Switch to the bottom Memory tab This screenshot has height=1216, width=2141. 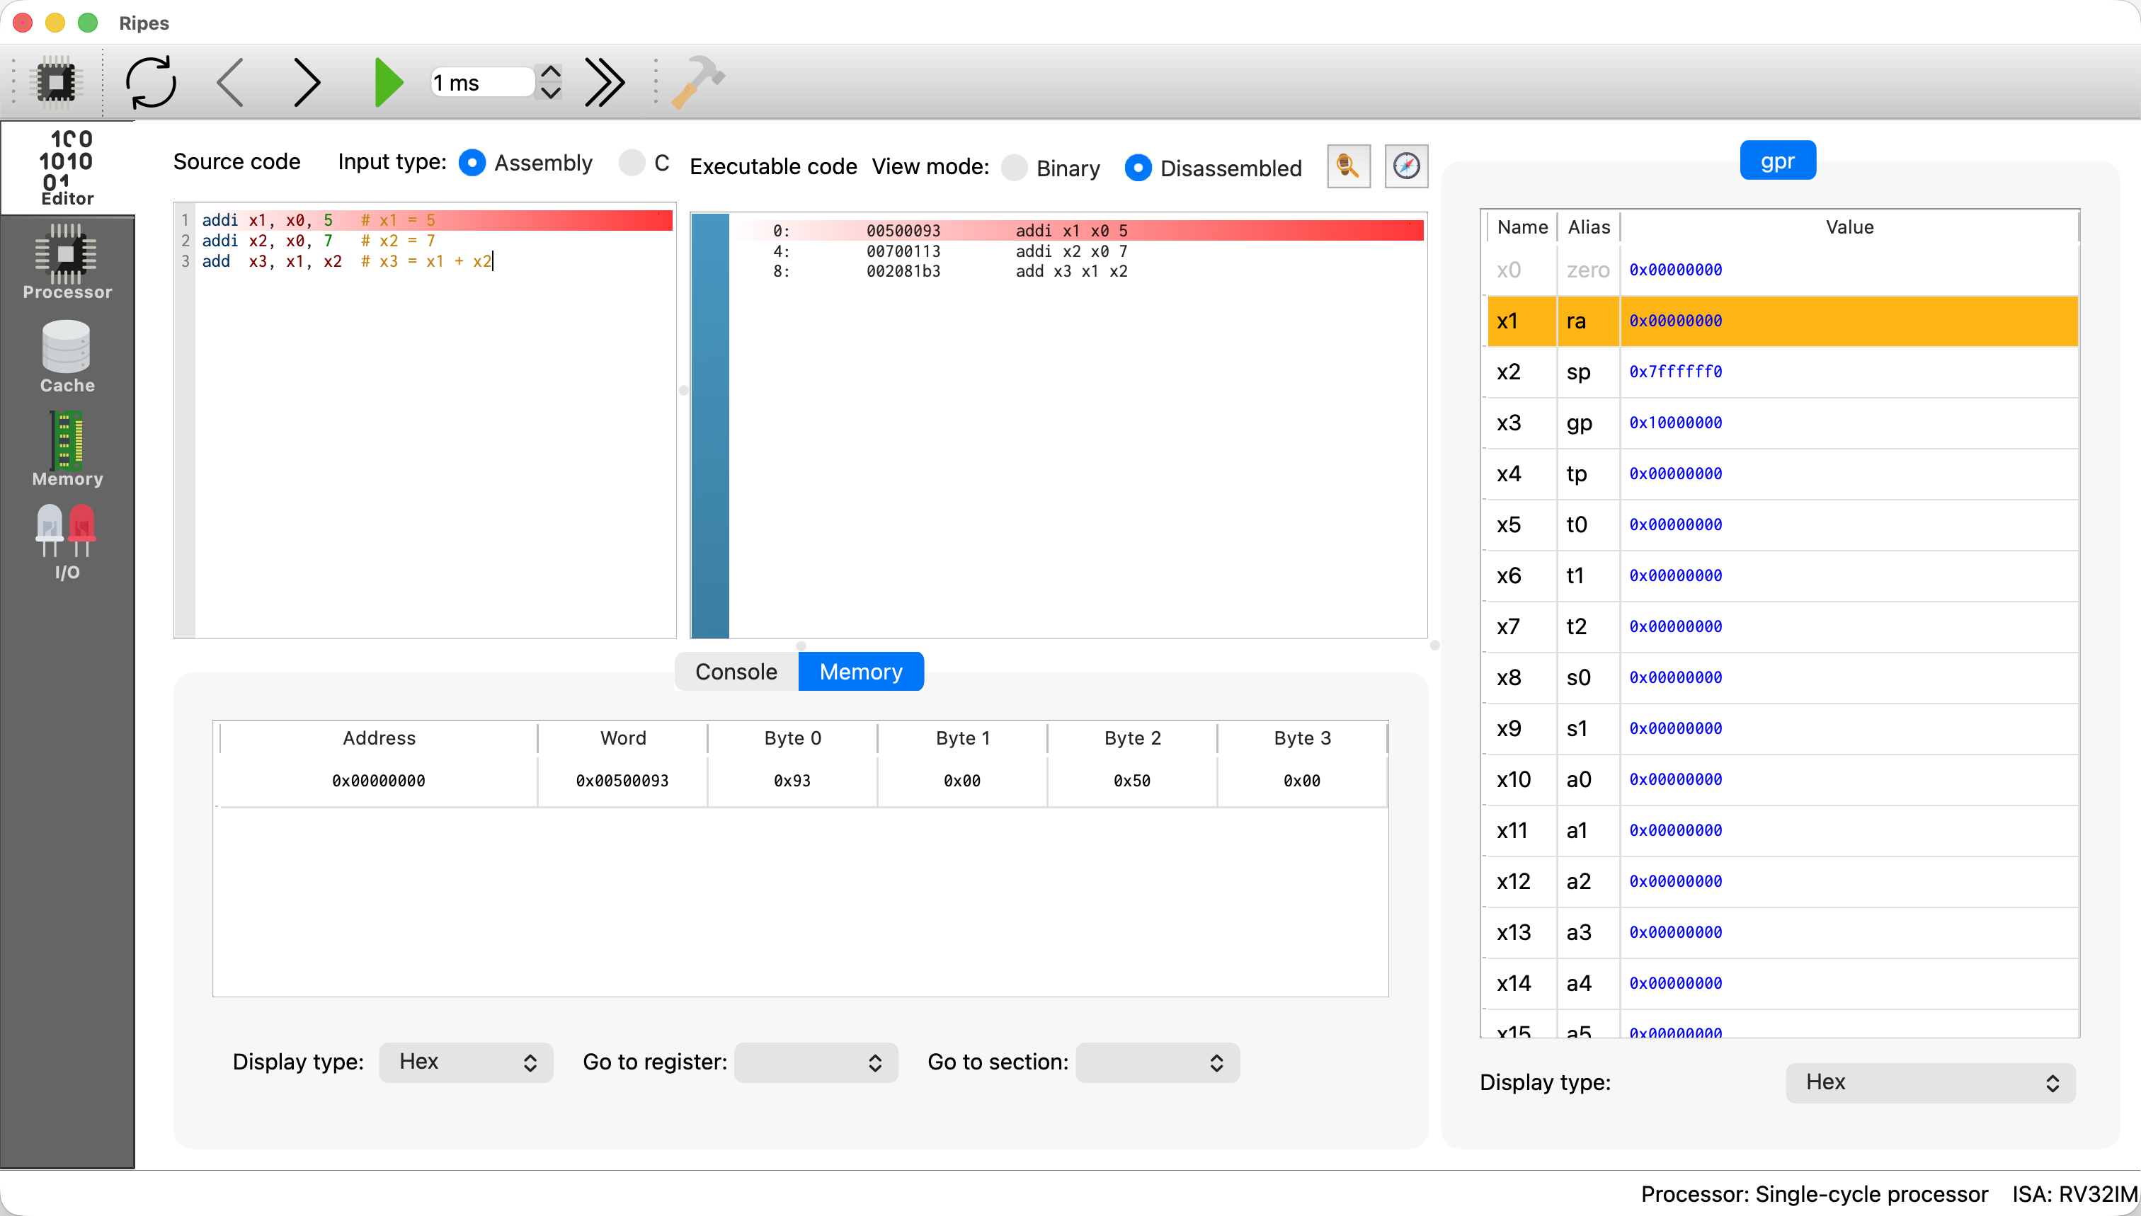point(860,672)
